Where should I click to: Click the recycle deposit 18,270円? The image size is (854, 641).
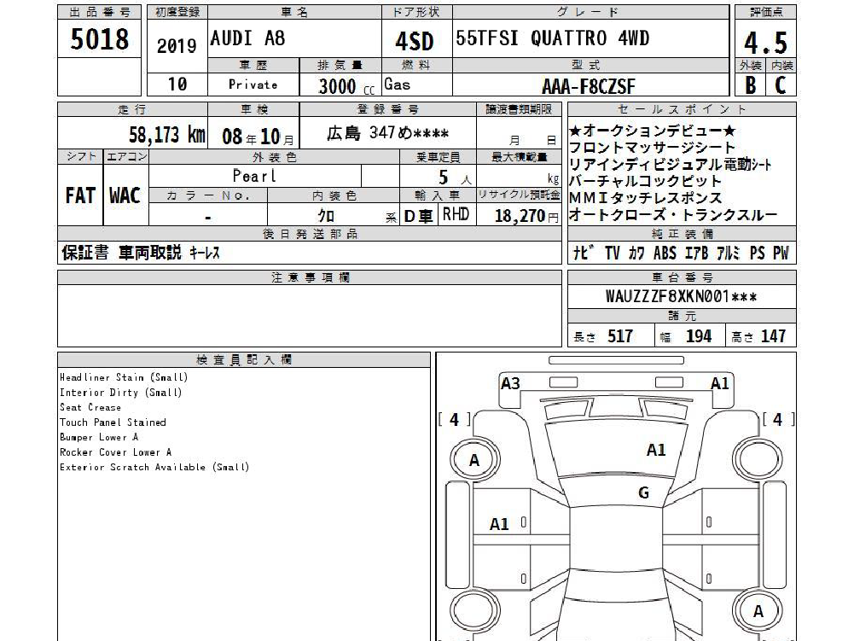coord(526,217)
